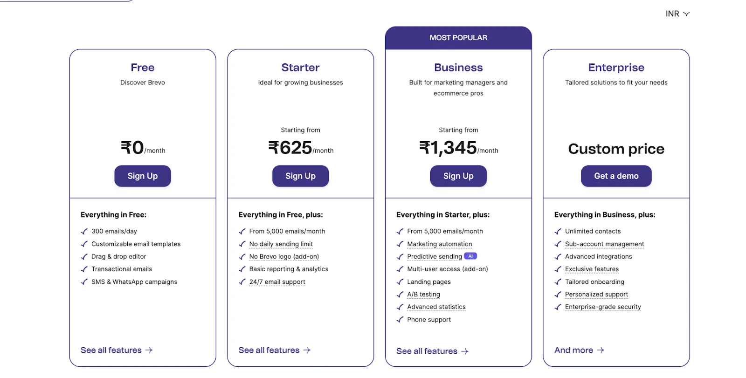
Task: Click Sign Up under the Free plan
Action: pos(142,176)
